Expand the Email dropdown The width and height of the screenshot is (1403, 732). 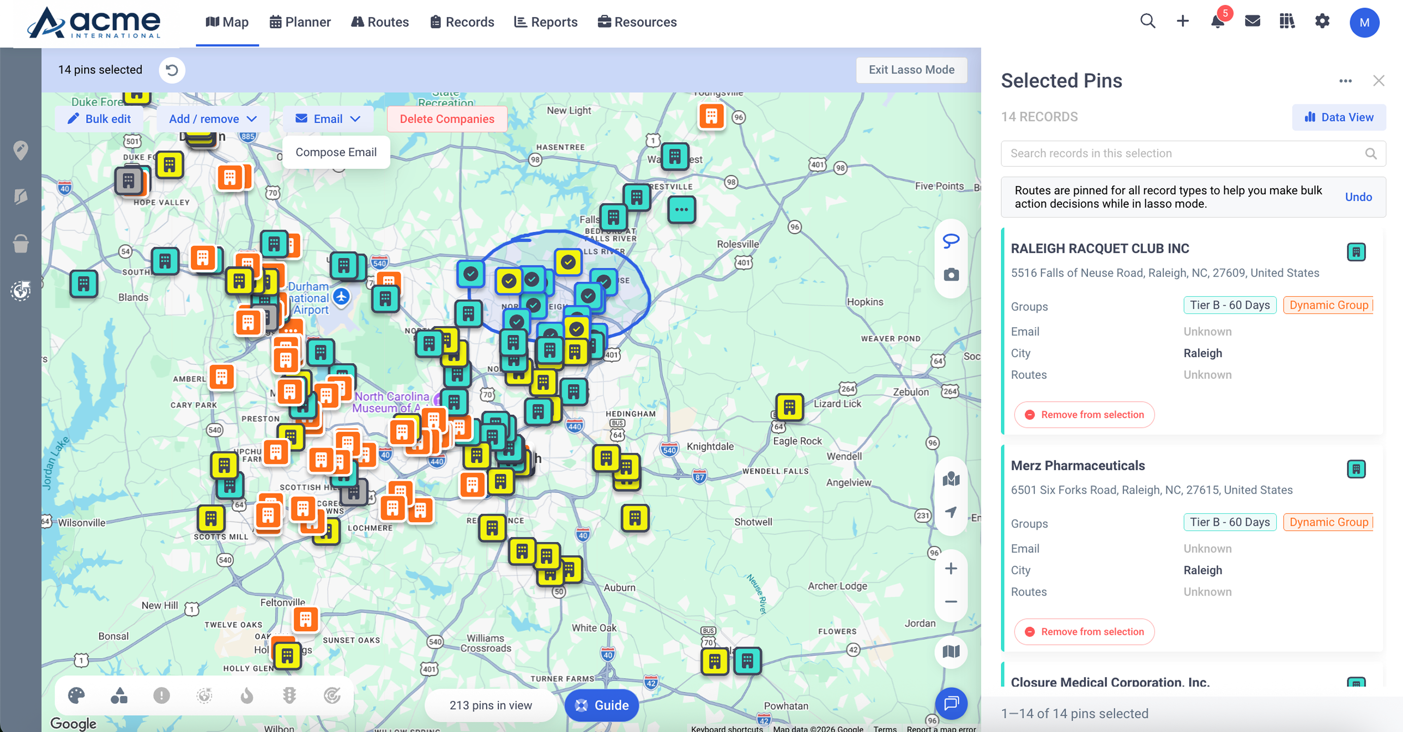[328, 119]
